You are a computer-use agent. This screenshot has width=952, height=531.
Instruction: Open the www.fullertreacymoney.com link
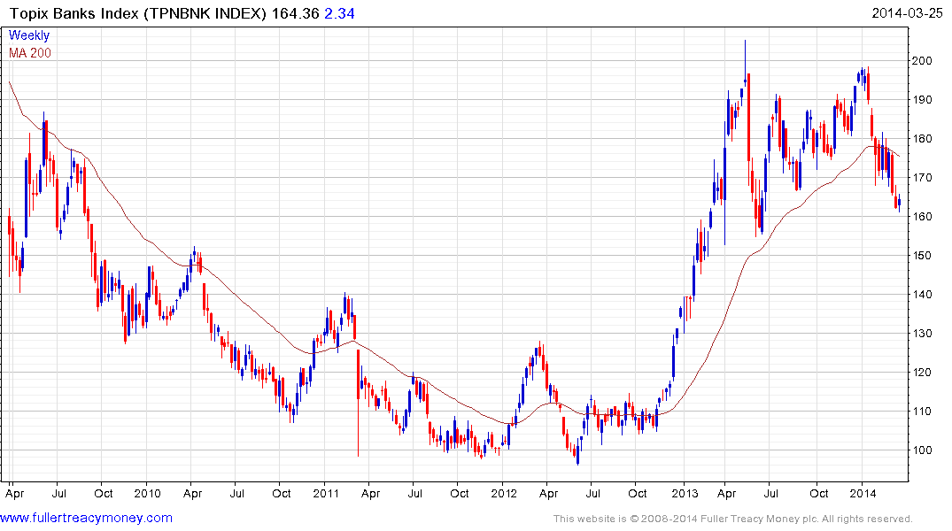87,518
